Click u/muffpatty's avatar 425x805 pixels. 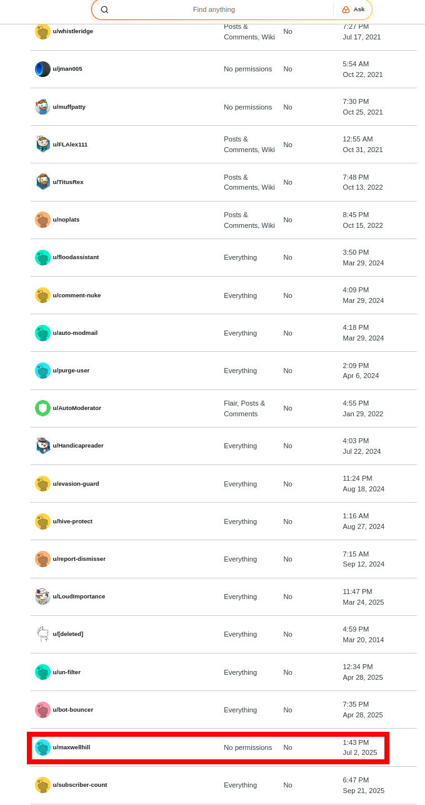tap(42, 107)
